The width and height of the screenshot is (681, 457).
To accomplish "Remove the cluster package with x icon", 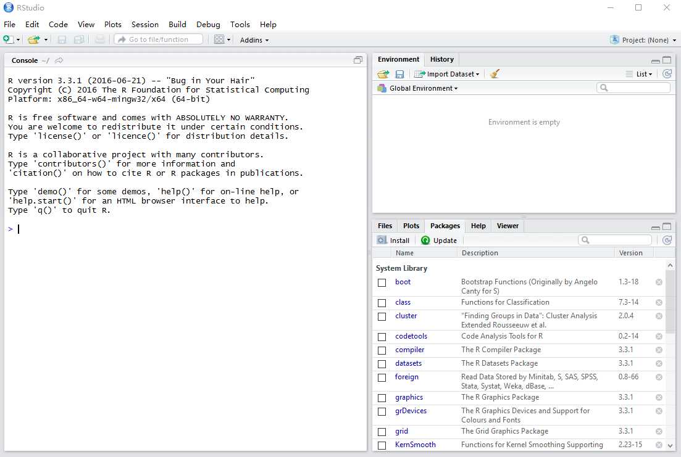I will point(659,316).
